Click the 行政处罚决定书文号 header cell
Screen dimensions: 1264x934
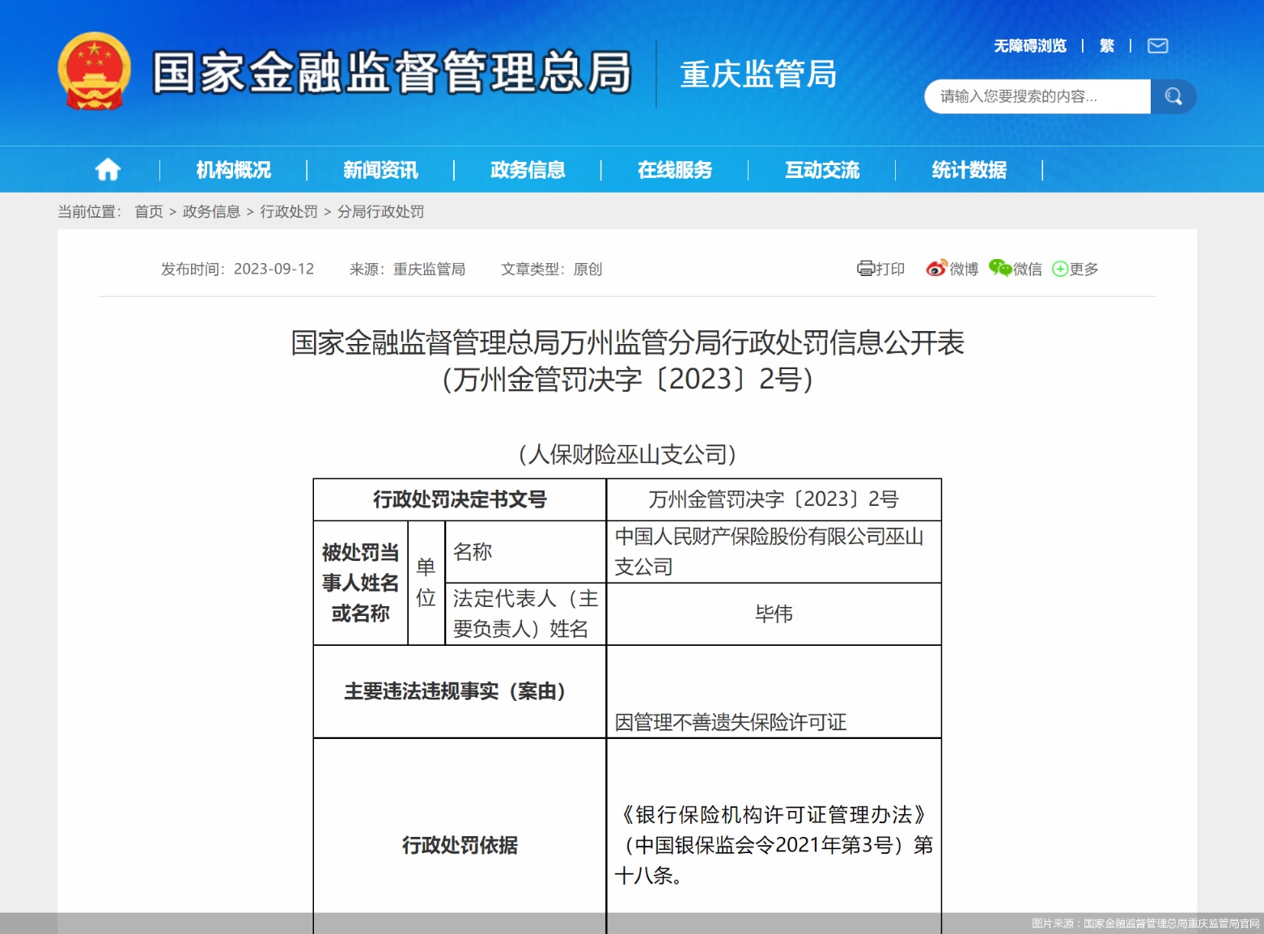pos(460,499)
